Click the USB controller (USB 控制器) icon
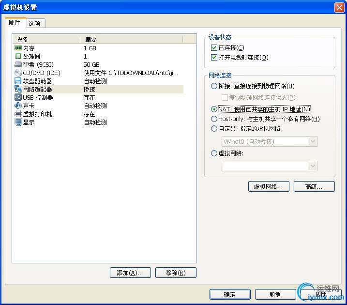 pyautogui.click(x=18, y=97)
